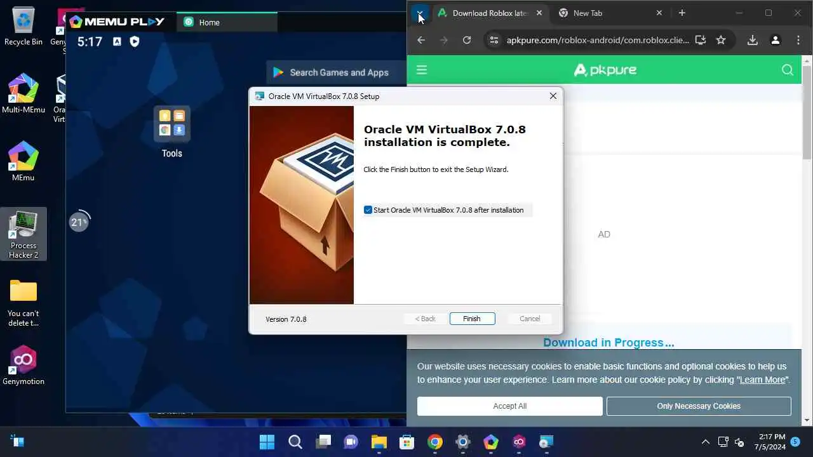Click Only Necessary Cookies
The width and height of the screenshot is (813, 457).
[699, 406]
